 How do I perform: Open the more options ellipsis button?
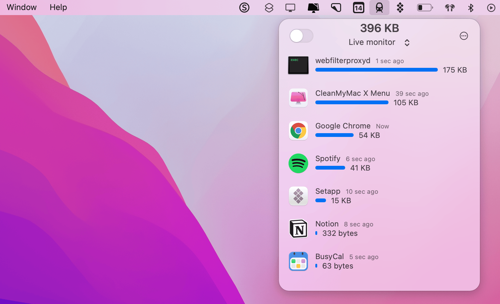464,36
